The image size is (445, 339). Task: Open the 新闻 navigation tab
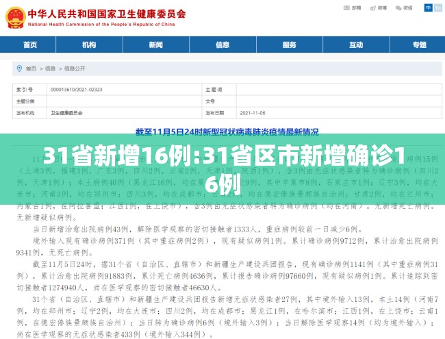156,45
